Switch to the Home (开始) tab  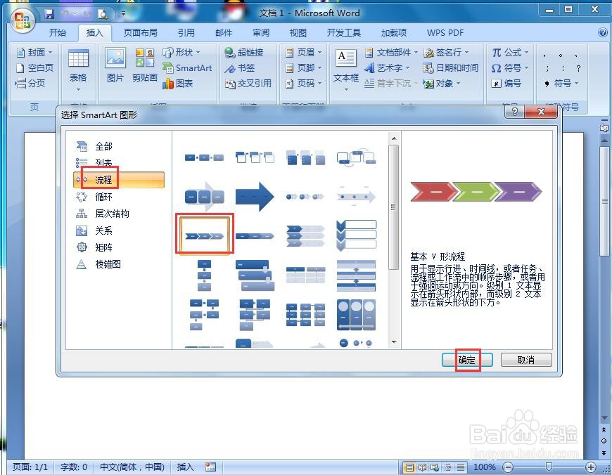(58, 33)
